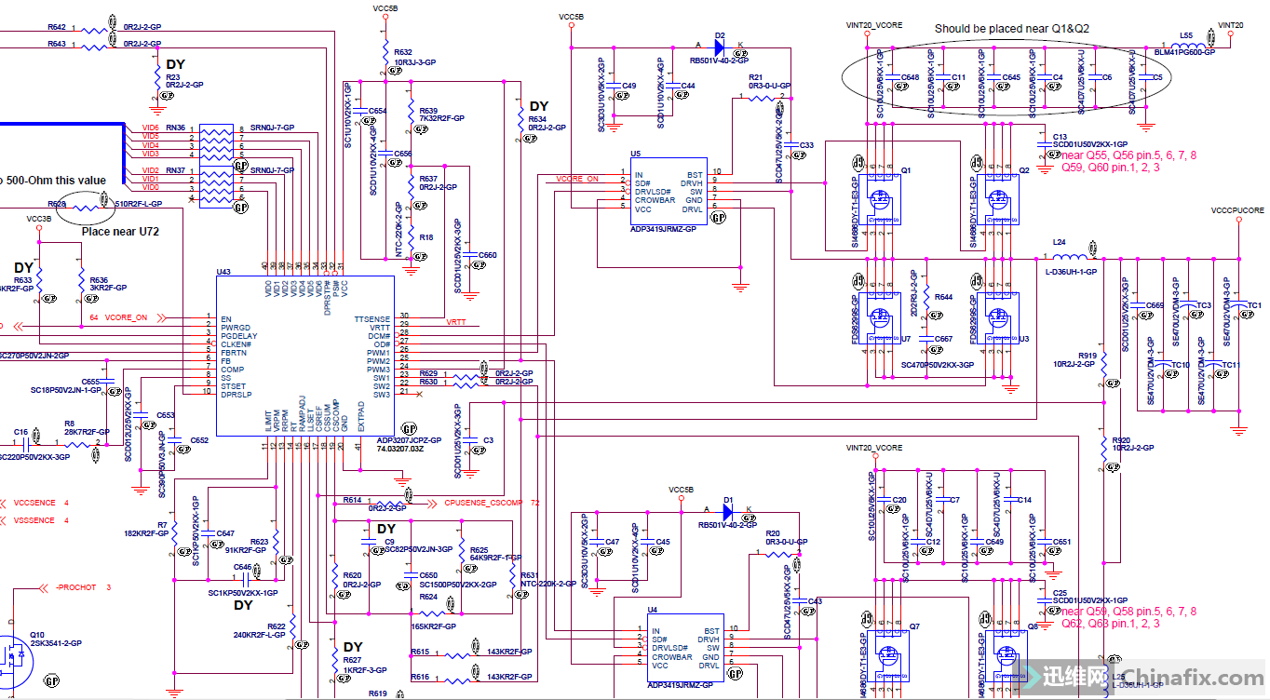Select the R643 resistor reference
The height and width of the screenshot is (700, 1270).
[x=56, y=44]
